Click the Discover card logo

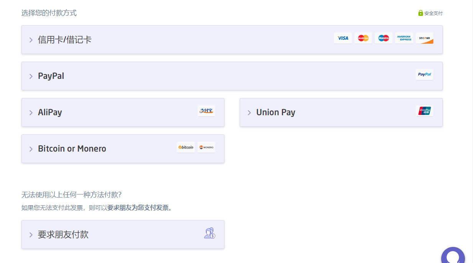(425, 38)
